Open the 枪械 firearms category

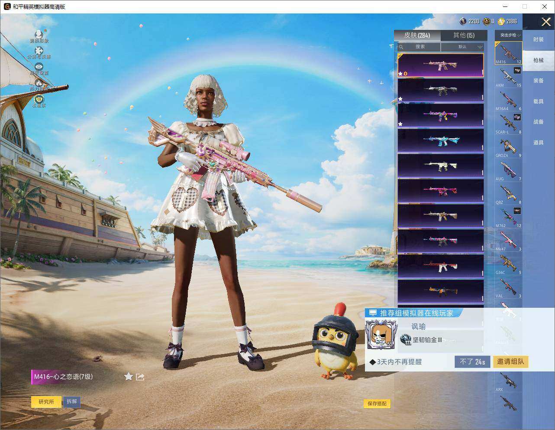539,60
